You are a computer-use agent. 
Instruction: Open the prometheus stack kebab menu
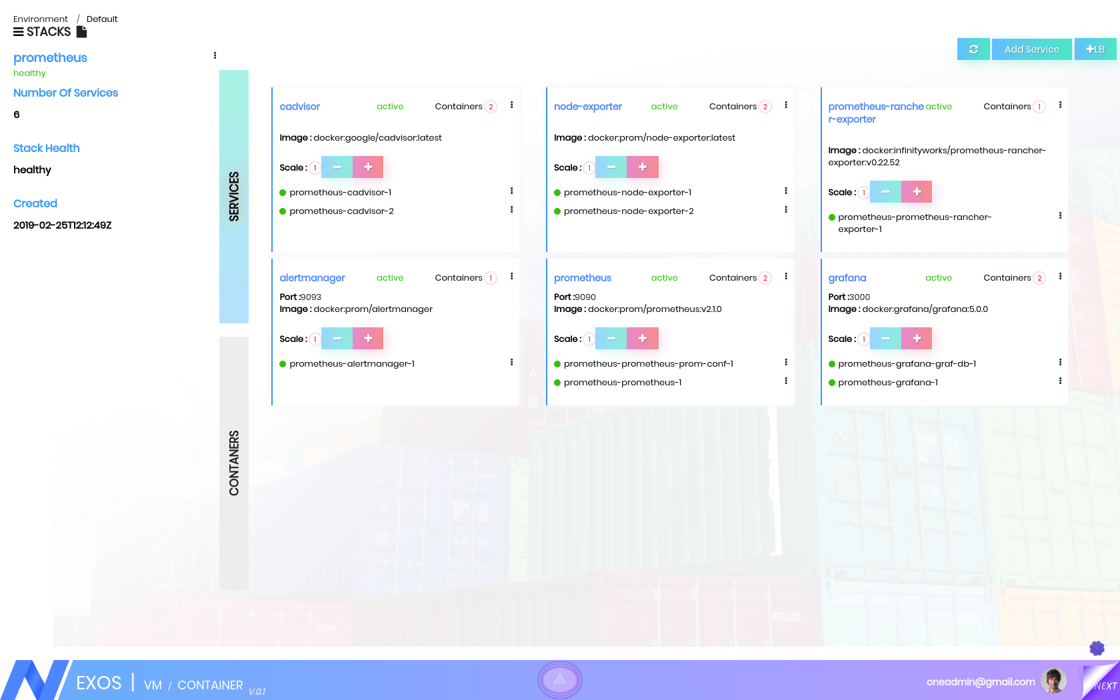pos(215,55)
